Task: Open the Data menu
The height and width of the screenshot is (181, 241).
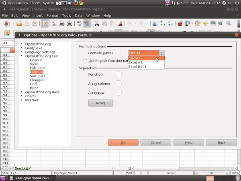Action: [79, 16]
